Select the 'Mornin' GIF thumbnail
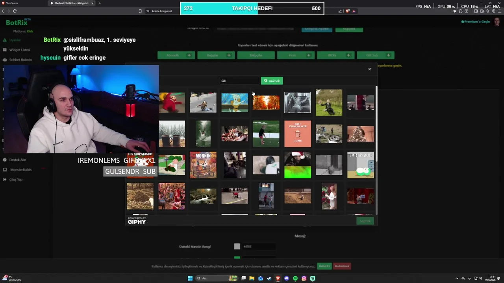Viewport: 504px width, 283px height. (x=203, y=165)
